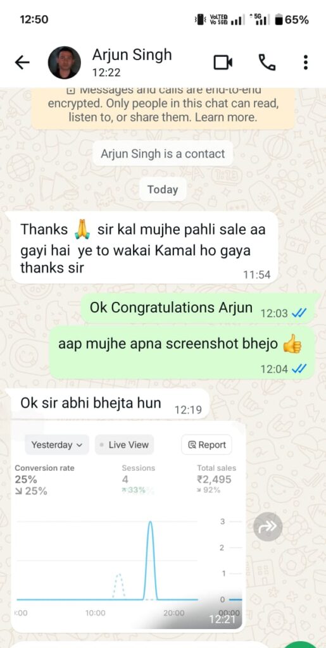The image size is (326, 648).
Task: Open Arjun Singh's profile picture
Action: [65, 63]
